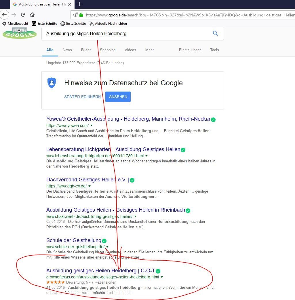Click the 'Bewertung: 5 - 7 Rezensionen' text
Image resolution: width=295 pixels, height=300 pixels.
pos(91,282)
